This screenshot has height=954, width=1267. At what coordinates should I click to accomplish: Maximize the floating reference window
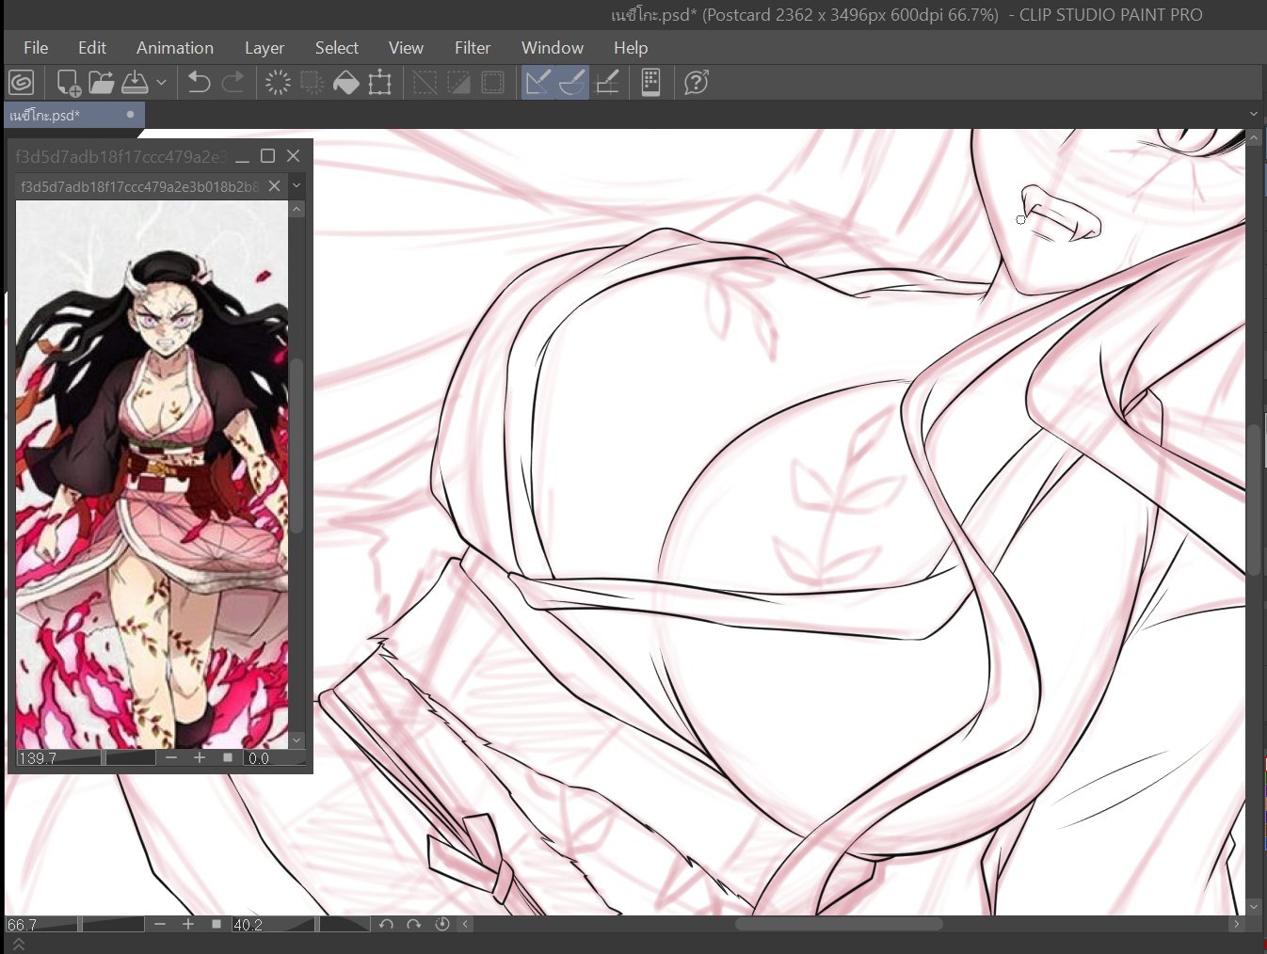(267, 156)
